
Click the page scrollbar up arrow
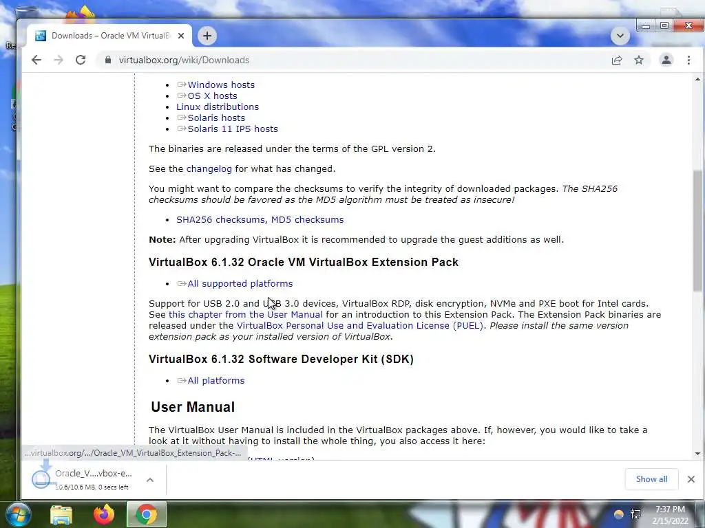[x=697, y=80]
